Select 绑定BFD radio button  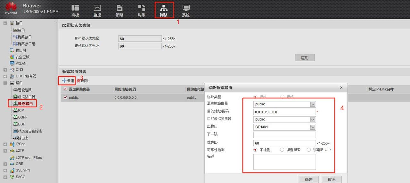(282, 150)
